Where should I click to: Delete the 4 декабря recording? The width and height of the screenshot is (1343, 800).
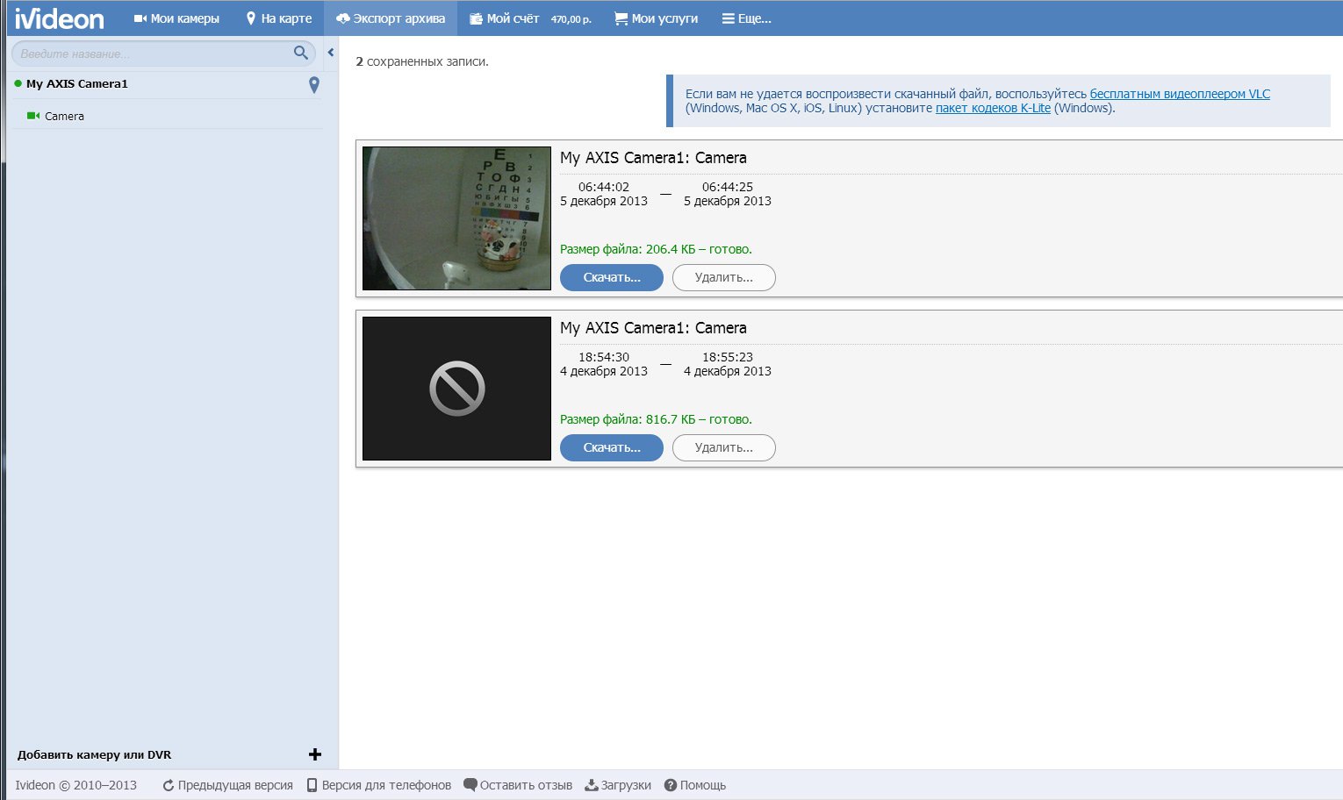click(x=723, y=447)
